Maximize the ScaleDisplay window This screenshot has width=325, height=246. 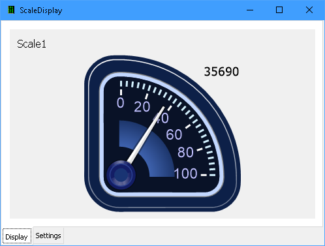279,10
